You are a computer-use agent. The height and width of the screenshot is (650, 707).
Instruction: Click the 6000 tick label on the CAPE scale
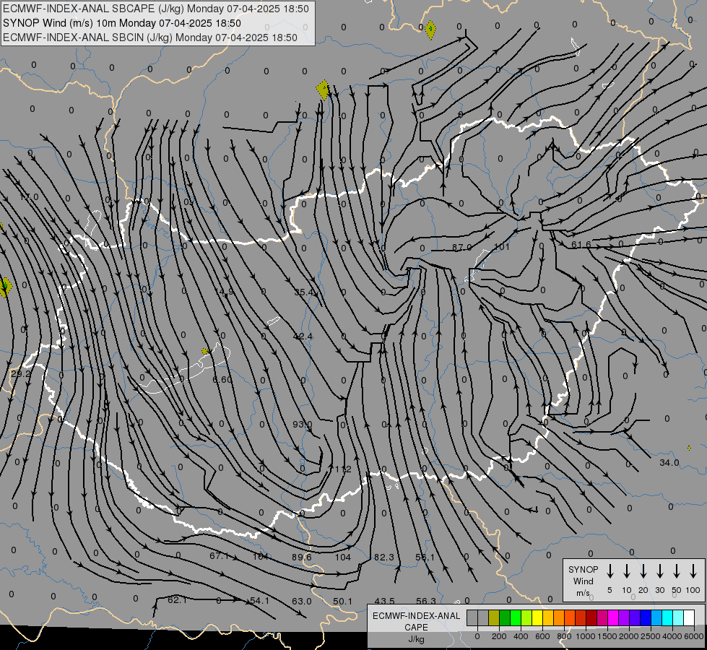[x=694, y=636]
